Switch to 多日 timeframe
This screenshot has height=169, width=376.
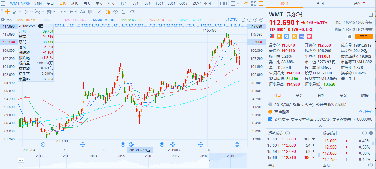(x=50, y=3)
